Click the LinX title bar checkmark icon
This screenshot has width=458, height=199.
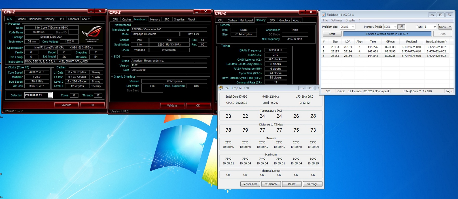324,15
